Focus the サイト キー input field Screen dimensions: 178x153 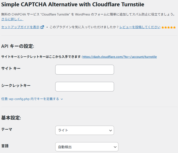click(85, 70)
